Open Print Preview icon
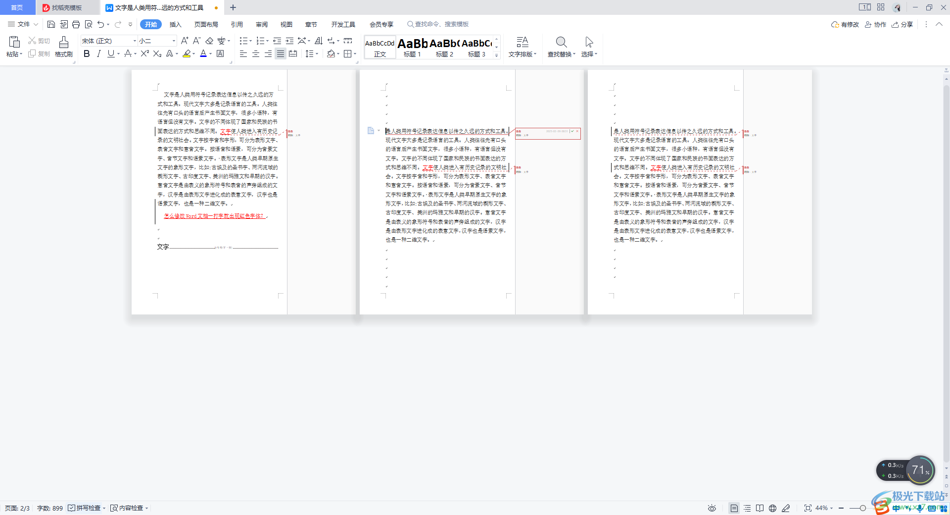 click(x=89, y=24)
